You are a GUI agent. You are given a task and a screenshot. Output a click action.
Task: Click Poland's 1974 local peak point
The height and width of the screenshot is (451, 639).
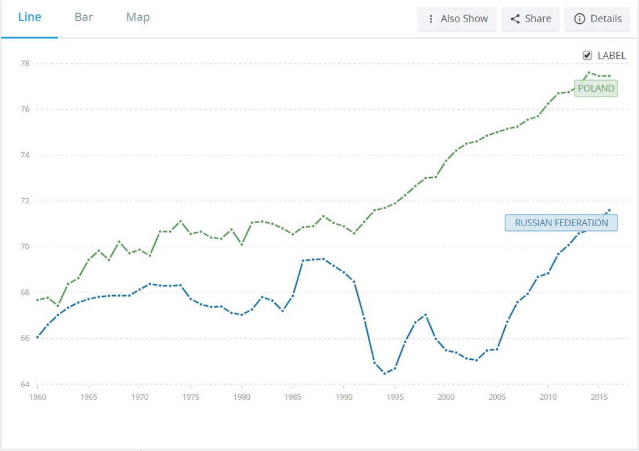tap(181, 221)
